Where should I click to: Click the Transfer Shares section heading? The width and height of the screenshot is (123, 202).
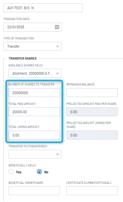23,58
